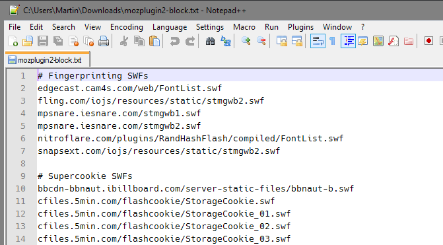The height and width of the screenshot is (245, 443).
Task: Click the Print icon in toolbar
Action: (104, 41)
